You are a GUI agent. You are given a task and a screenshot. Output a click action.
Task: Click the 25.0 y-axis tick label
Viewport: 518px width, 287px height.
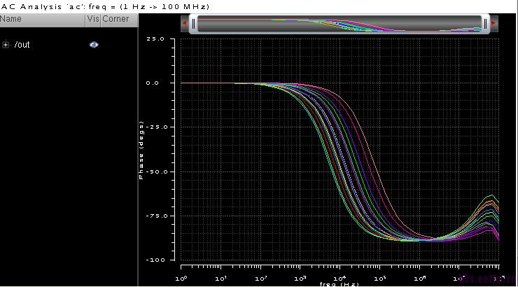pyautogui.click(x=155, y=38)
